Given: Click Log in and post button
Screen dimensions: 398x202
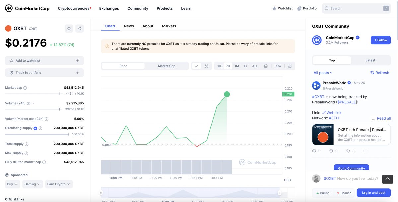Looking at the screenshot, I should [x=373, y=193].
